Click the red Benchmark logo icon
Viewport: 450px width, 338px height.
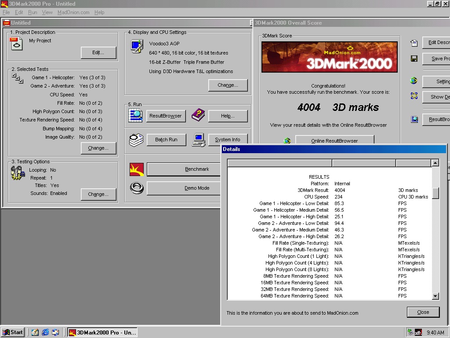click(137, 169)
